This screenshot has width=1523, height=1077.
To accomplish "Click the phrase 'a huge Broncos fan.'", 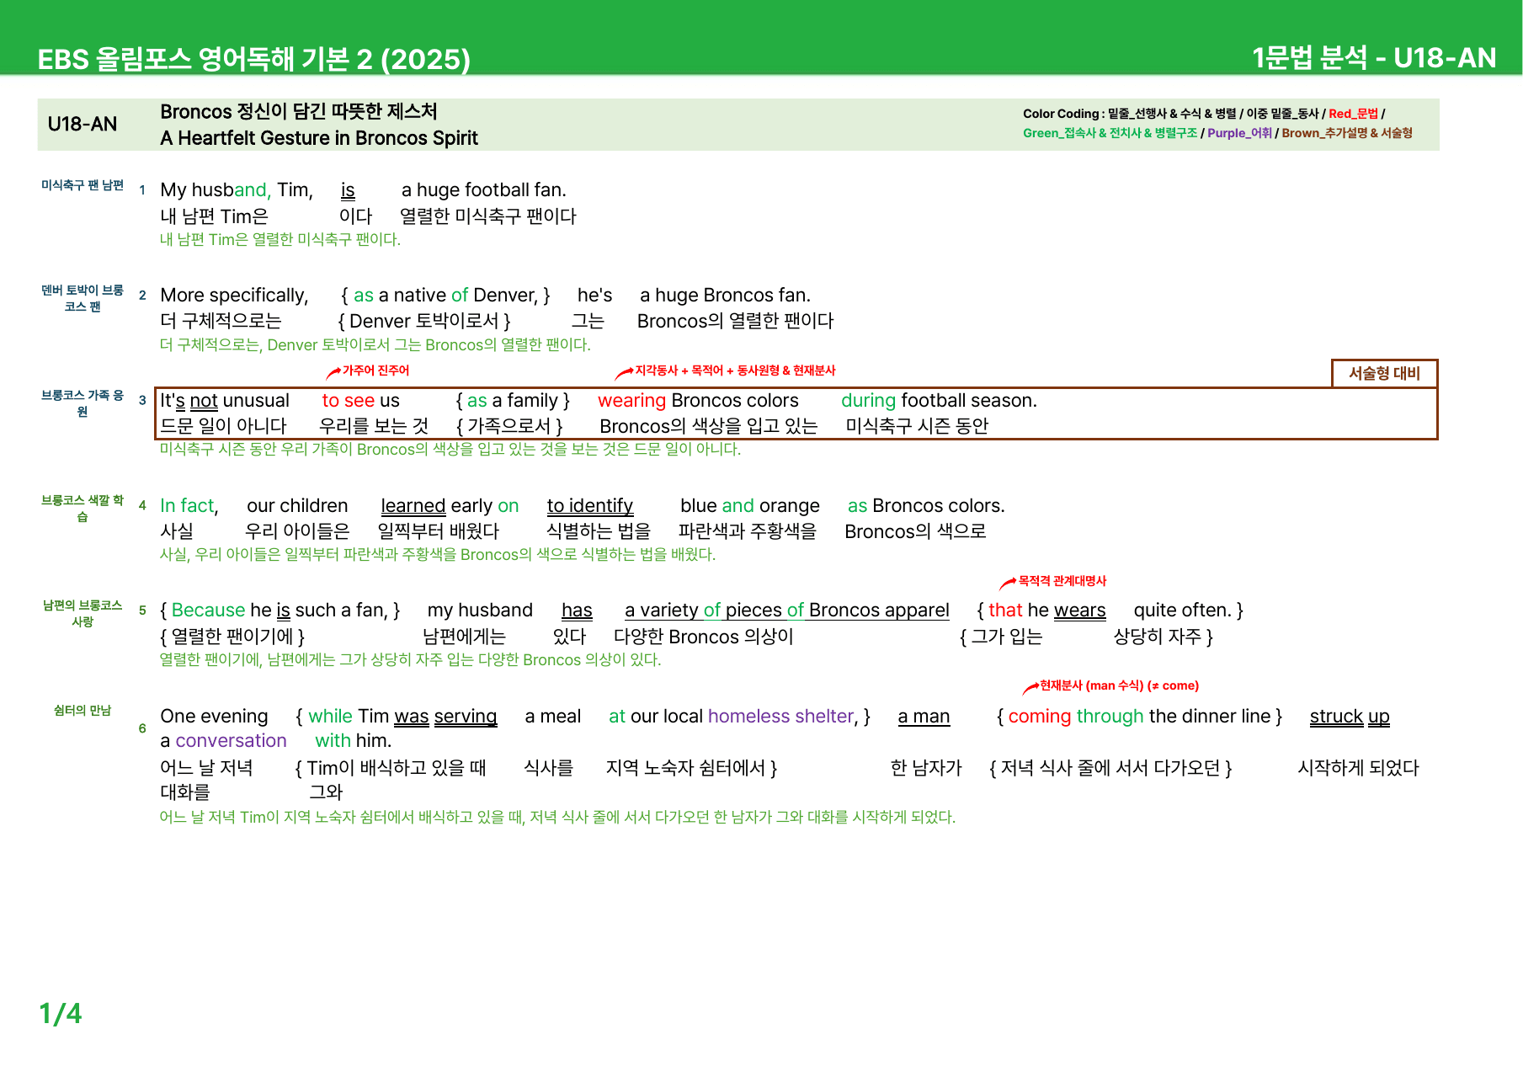I will point(725,296).
